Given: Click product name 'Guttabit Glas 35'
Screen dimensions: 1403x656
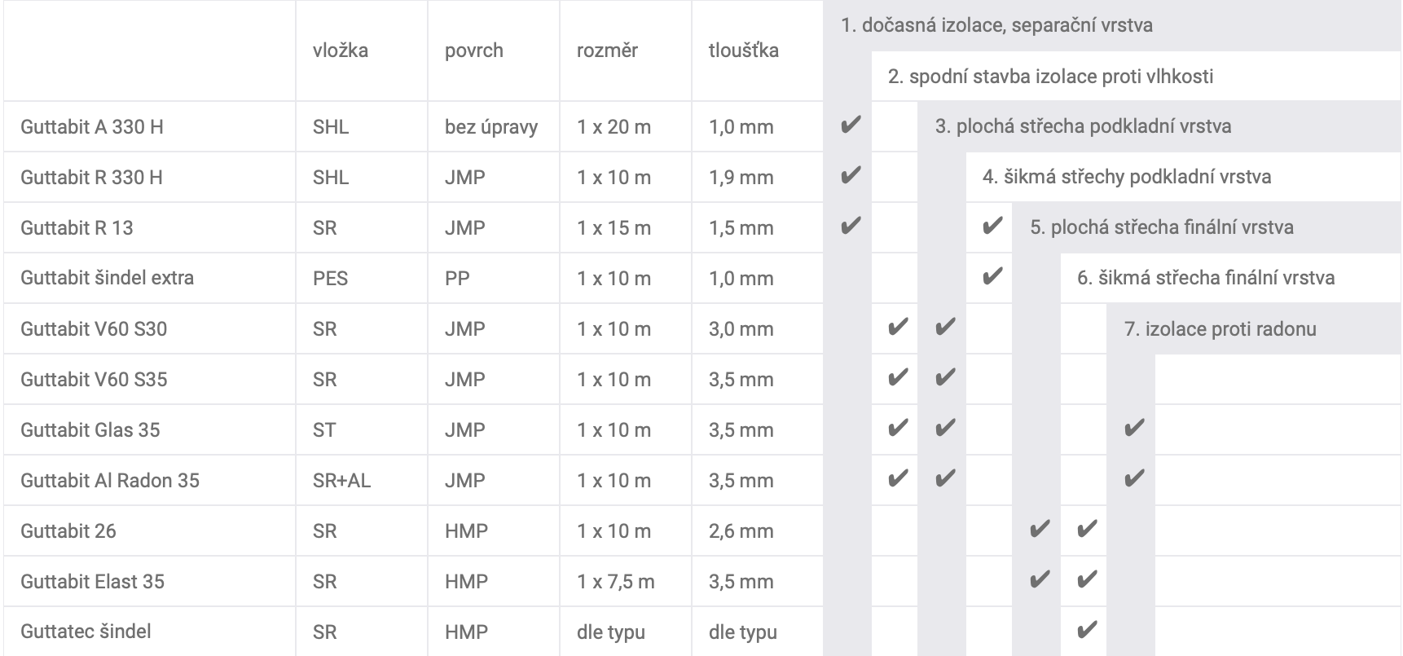Looking at the screenshot, I should pos(90,430).
